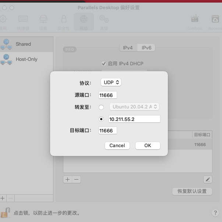Open the Security (安全性) pane
The image size is (222, 222).
point(64,22)
